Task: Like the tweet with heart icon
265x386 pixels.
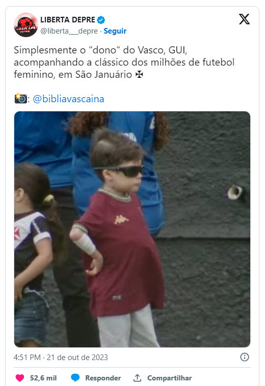Action: pyautogui.click(x=20, y=378)
